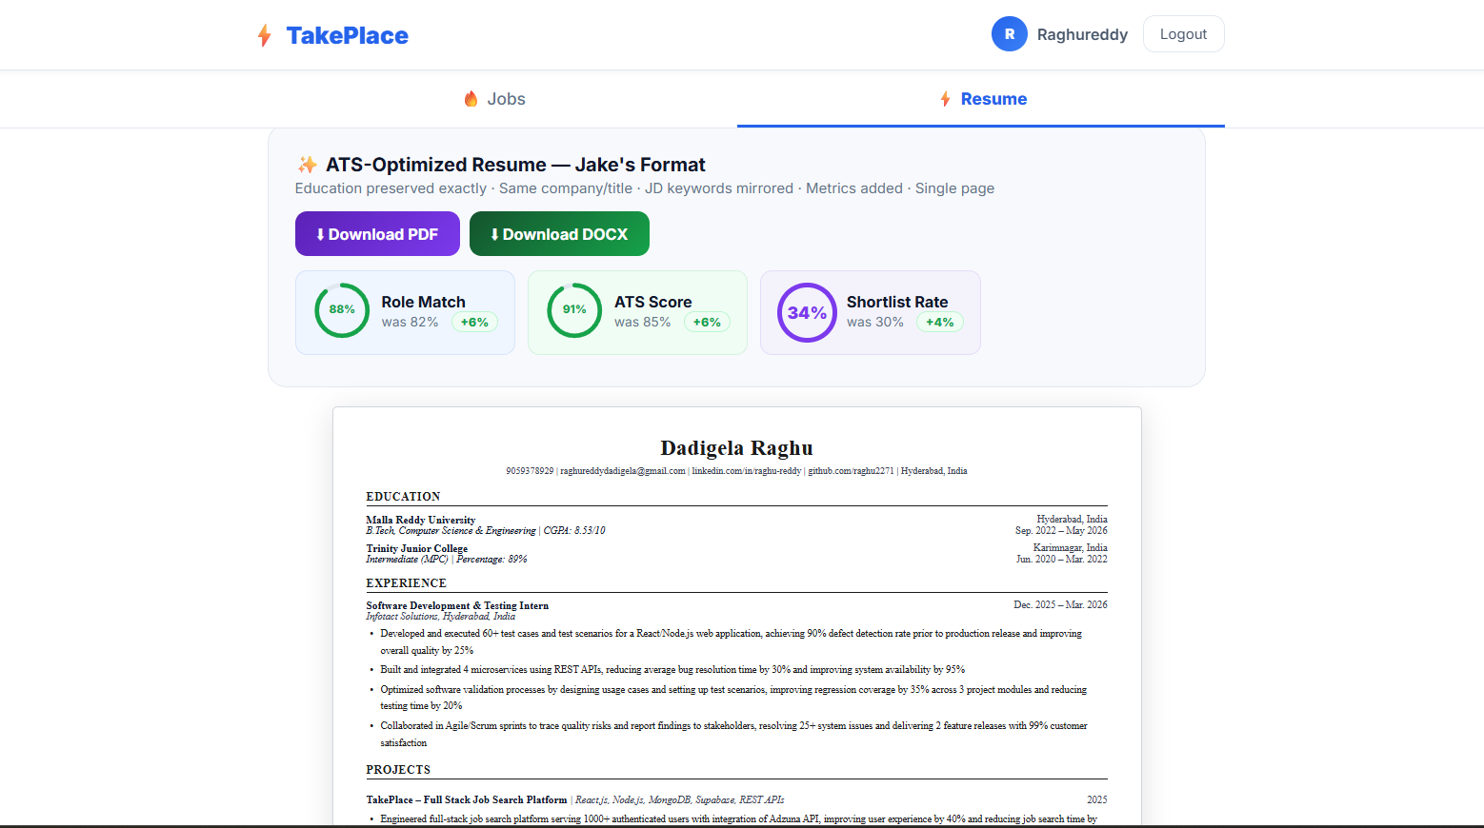Click the Shortlist Rate card title
The height and width of the screenshot is (828, 1484).
click(897, 302)
